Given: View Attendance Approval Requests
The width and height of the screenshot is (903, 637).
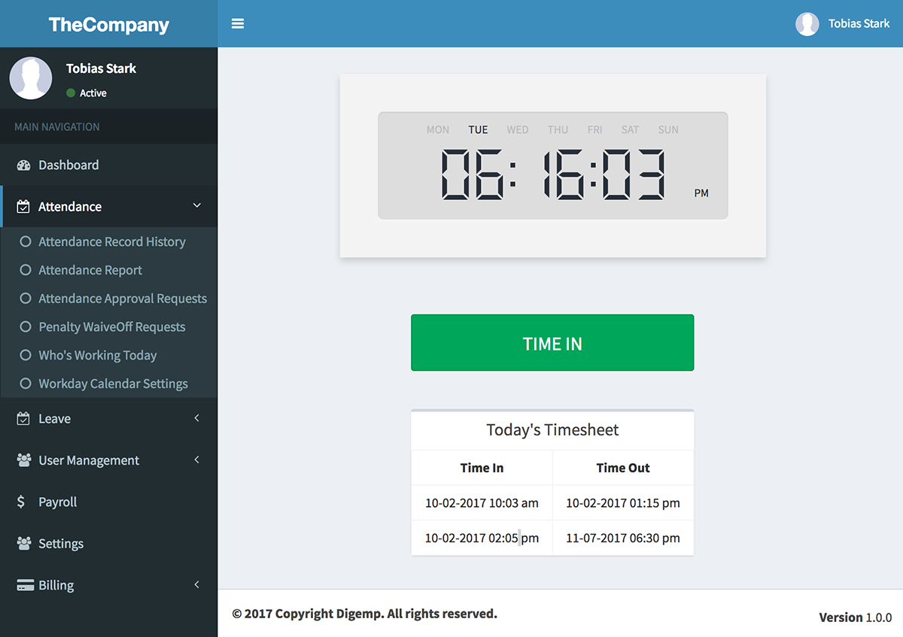Looking at the screenshot, I should point(123,299).
